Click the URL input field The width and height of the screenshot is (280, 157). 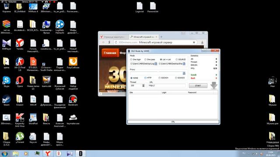tap(167, 85)
